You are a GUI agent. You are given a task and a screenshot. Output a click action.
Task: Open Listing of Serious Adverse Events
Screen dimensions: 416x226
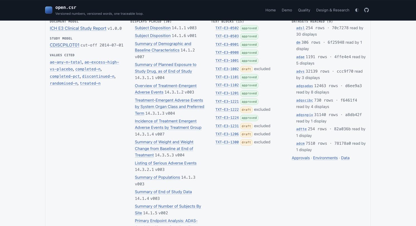166,163
